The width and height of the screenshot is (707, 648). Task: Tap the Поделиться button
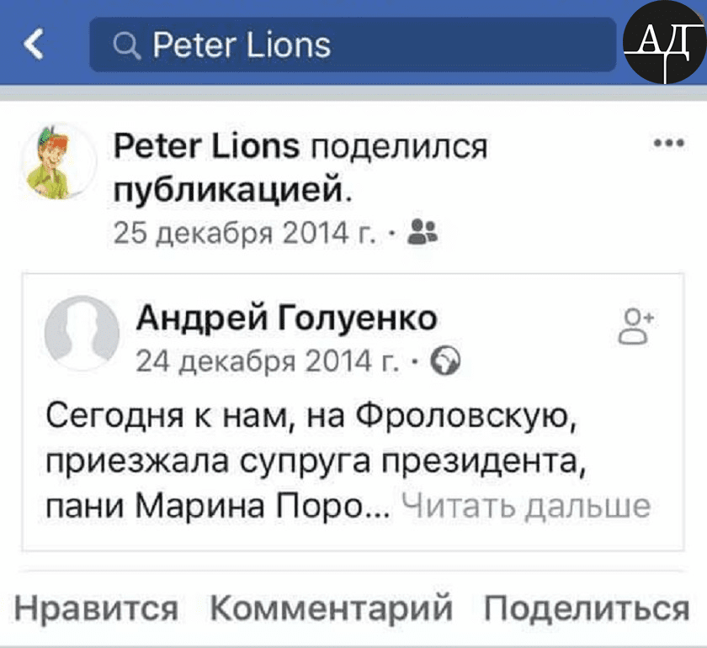coord(587,608)
